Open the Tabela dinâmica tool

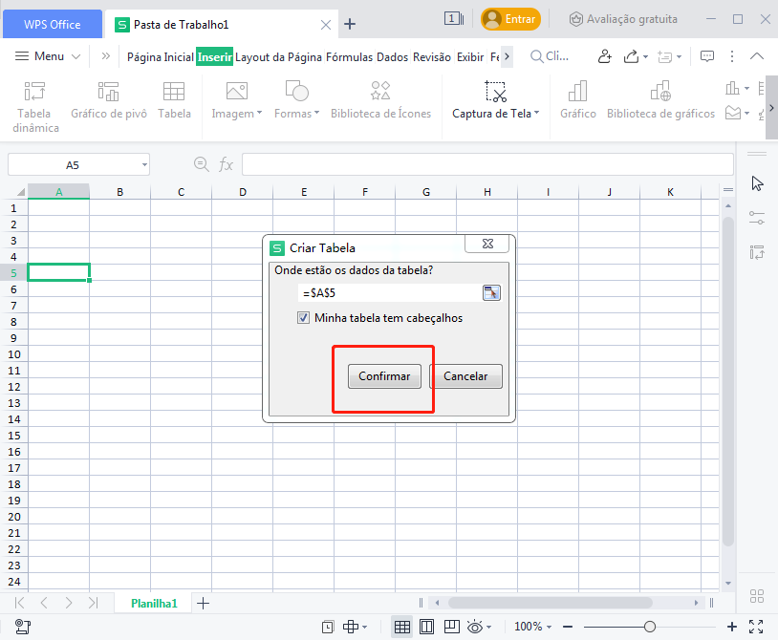[x=34, y=103]
